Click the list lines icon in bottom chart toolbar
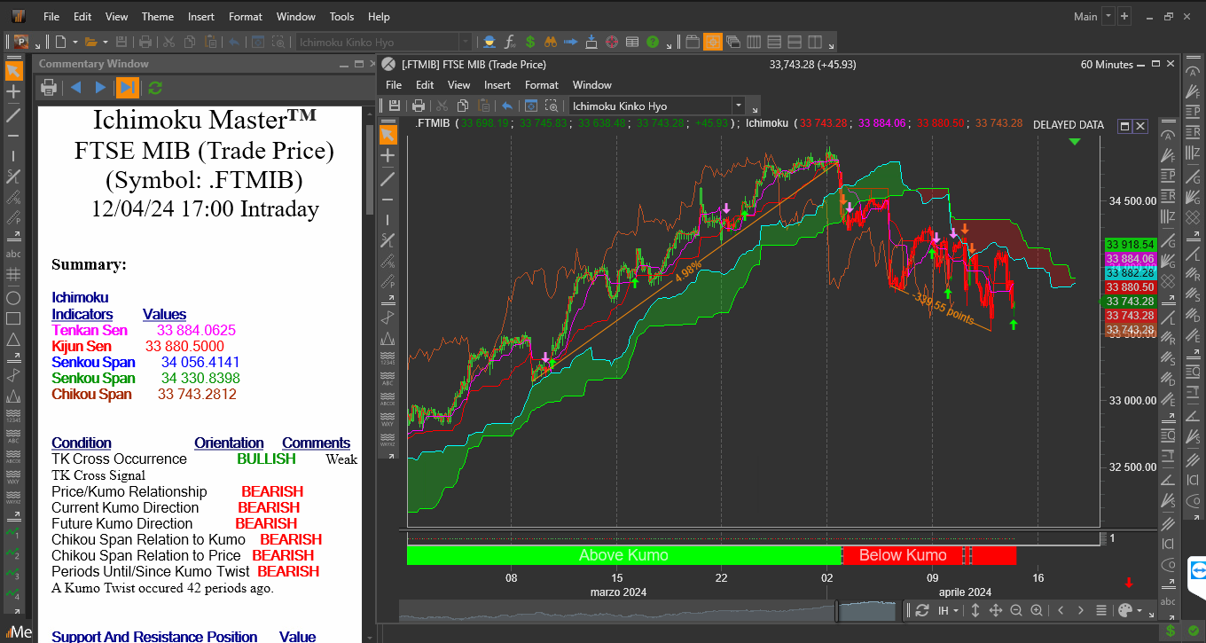1206x643 pixels. point(1101,610)
